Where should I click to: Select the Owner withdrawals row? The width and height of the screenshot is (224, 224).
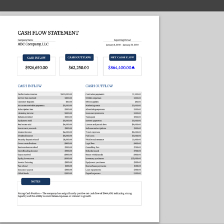tap(113, 155)
